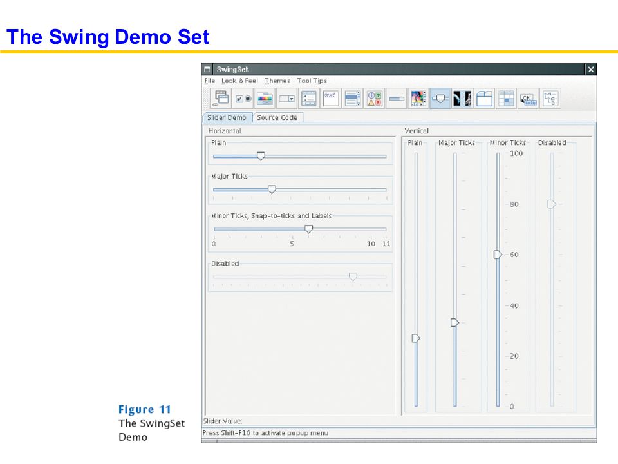Open the table demo icon

506,98
